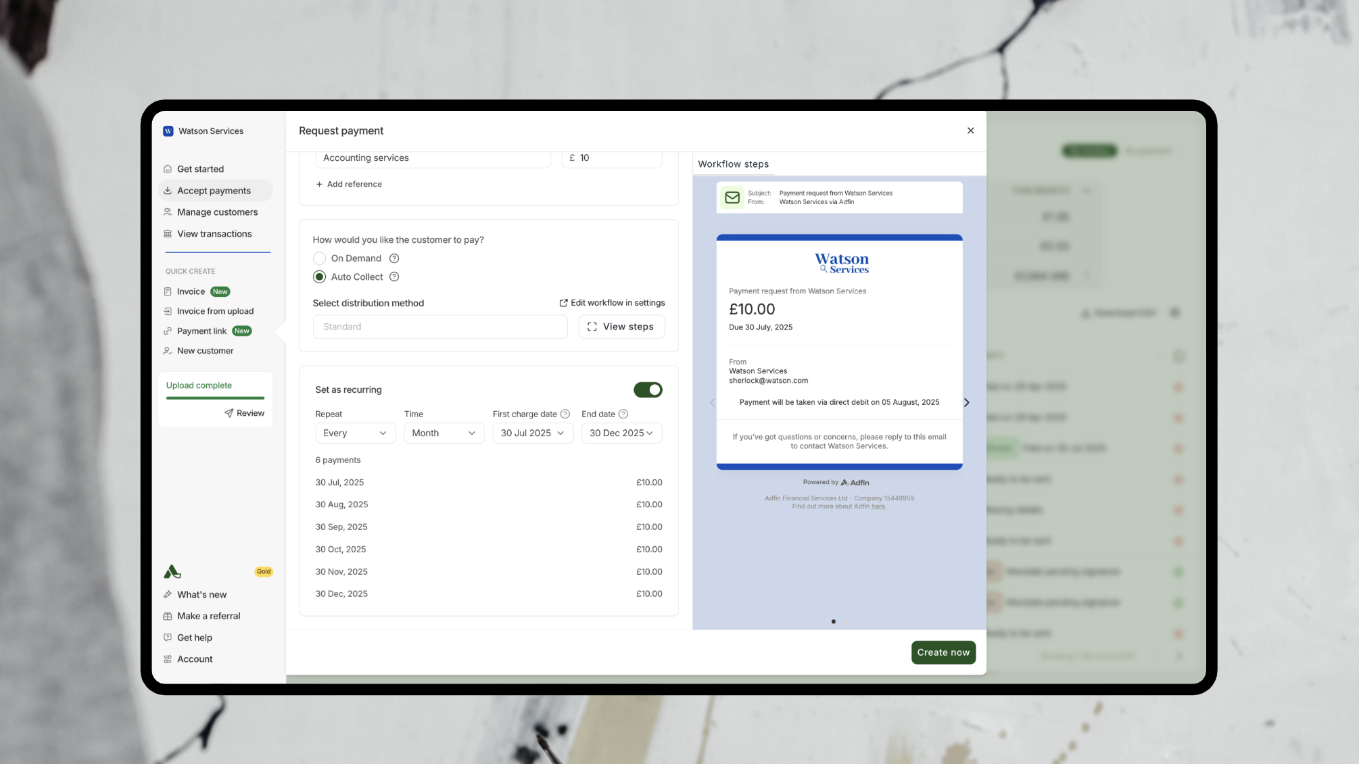Click Add reference

(x=349, y=184)
